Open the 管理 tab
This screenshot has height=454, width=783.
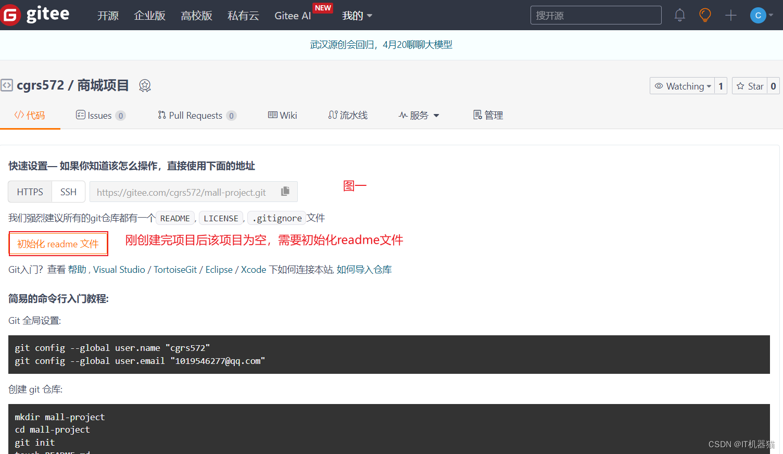pos(488,115)
